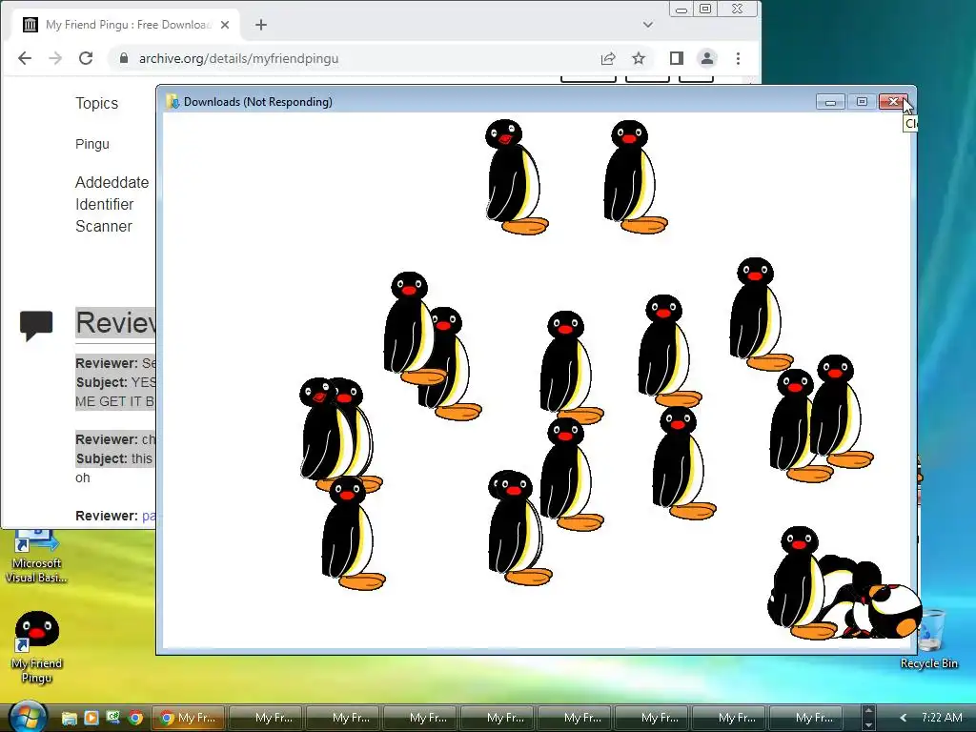The height and width of the screenshot is (732, 976).
Task: Open a new Chrome tab
Action: point(261,25)
